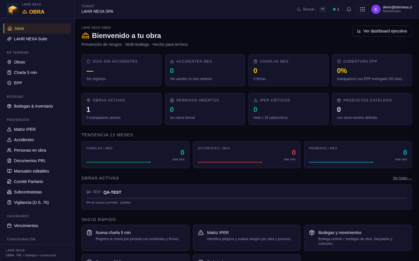Click the Días sin accidentes stat card
Image resolution: width=419 pixels, height=261 pixels.
121,70
